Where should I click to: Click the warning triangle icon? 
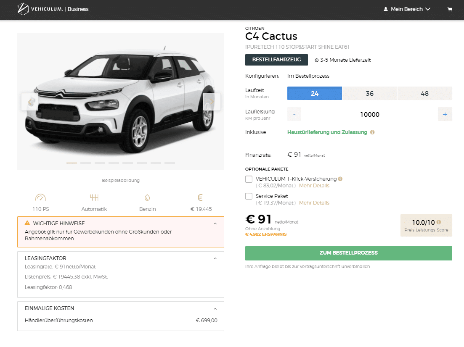coord(27,223)
